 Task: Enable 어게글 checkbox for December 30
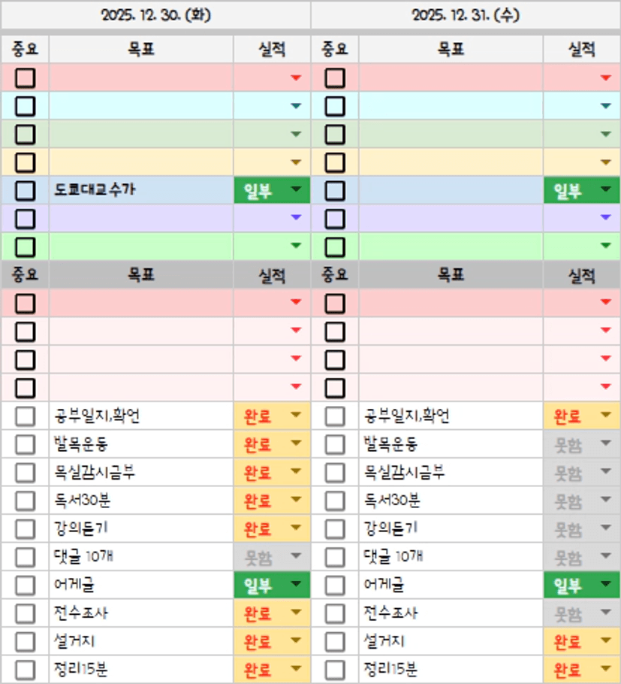[x=26, y=586]
